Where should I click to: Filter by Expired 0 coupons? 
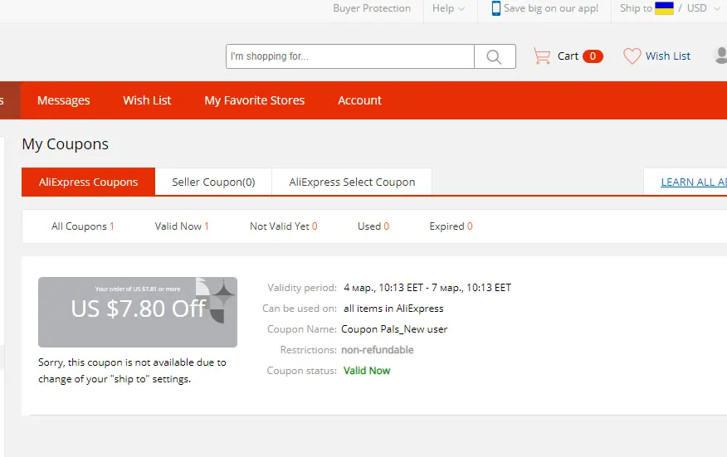[451, 226]
